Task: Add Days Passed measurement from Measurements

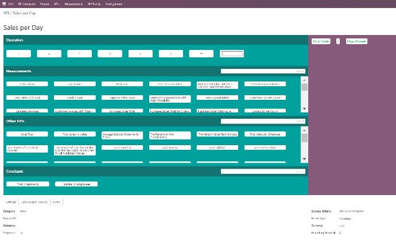Action: [75, 84]
